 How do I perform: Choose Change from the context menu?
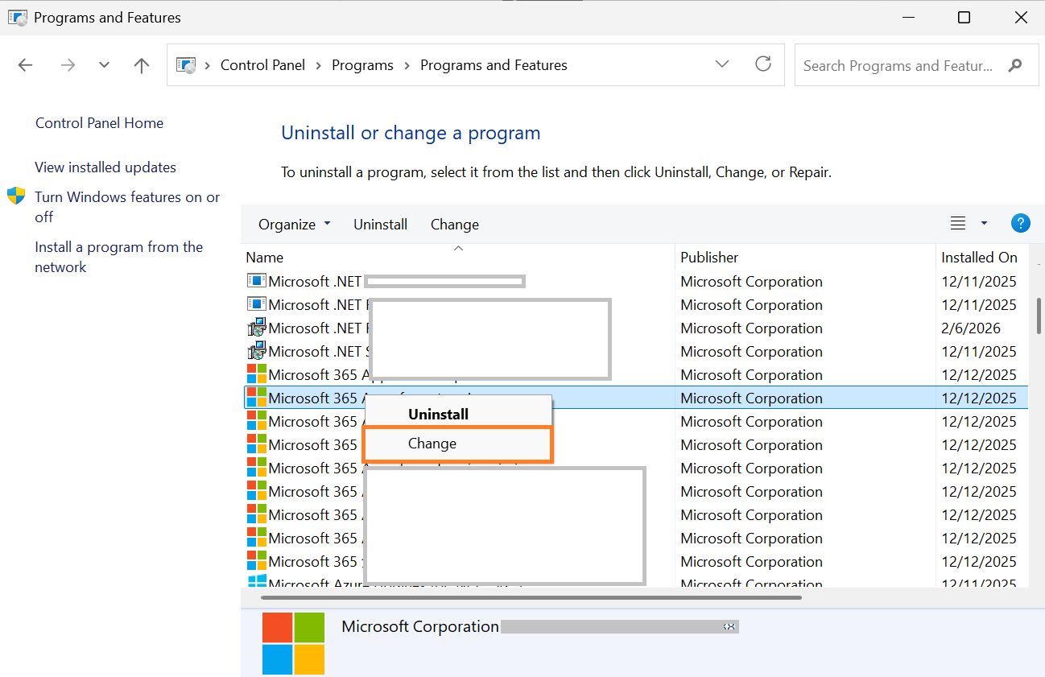(x=458, y=444)
